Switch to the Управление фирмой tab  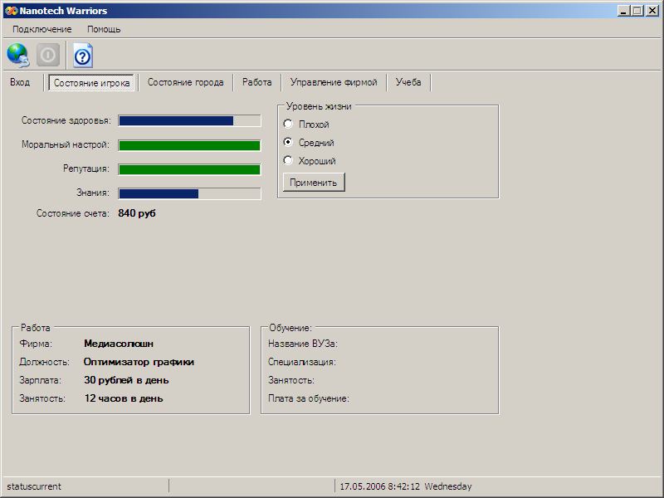(x=334, y=82)
